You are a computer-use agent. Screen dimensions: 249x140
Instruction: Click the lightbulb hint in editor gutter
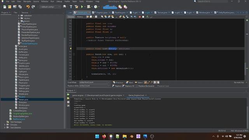[71, 49]
